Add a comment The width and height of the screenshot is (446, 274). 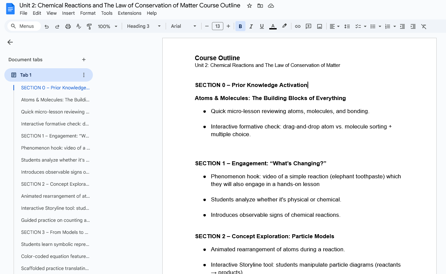309,26
